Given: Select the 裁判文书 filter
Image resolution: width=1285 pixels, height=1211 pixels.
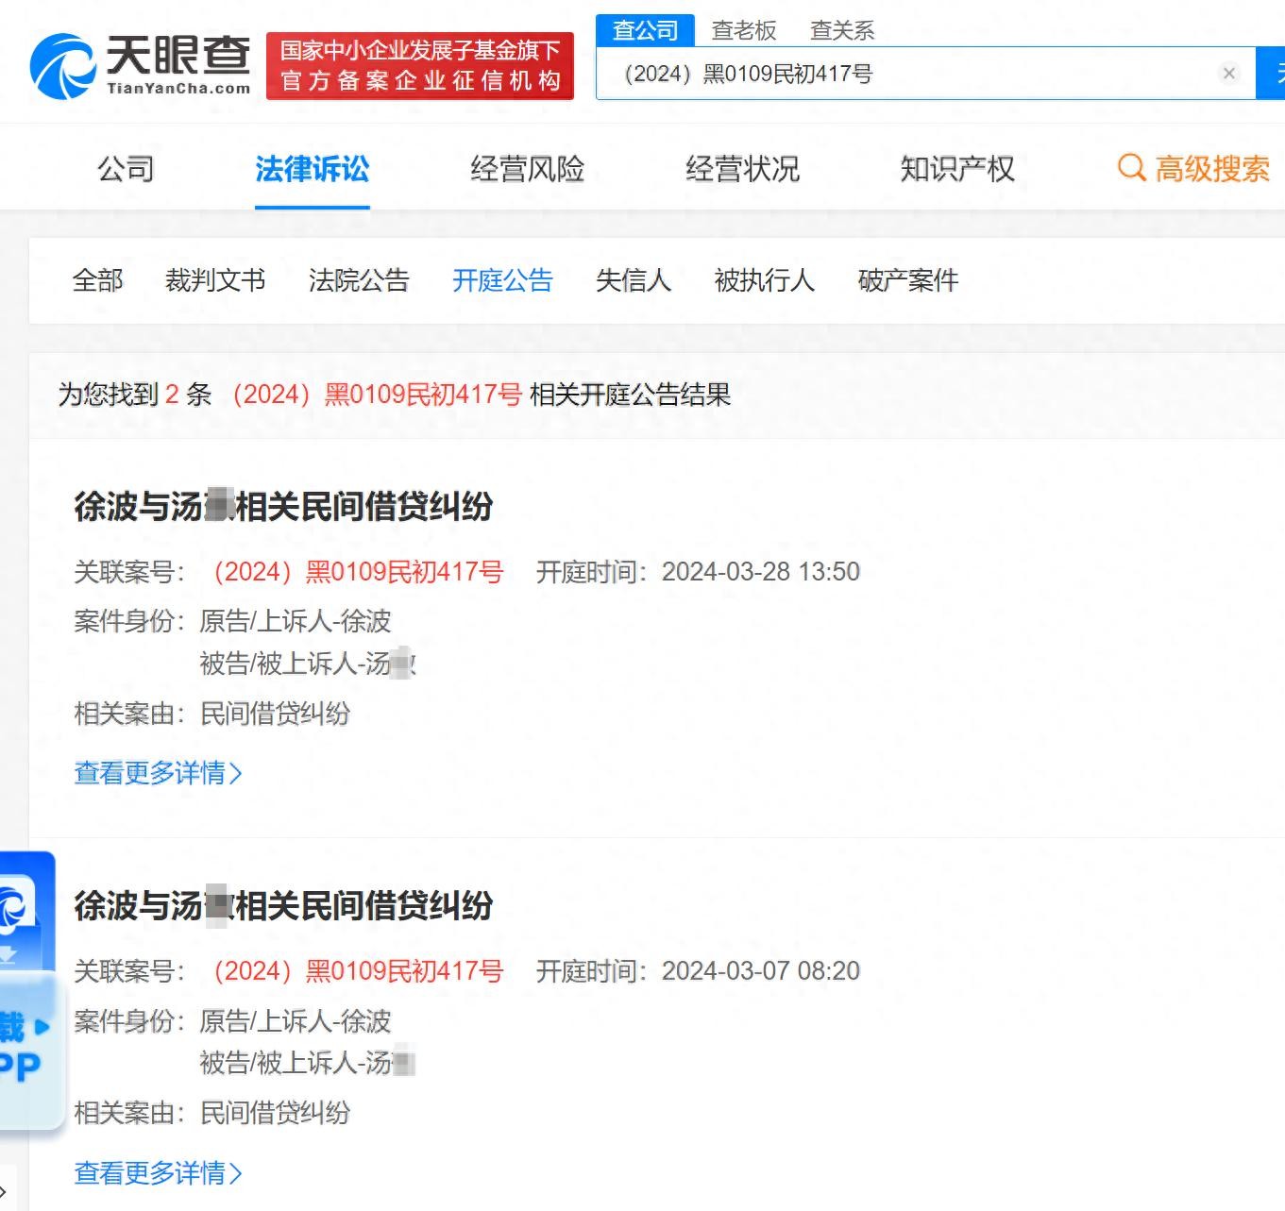Looking at the screenshot, I should point(215,280).
